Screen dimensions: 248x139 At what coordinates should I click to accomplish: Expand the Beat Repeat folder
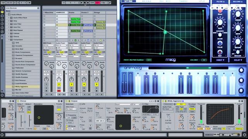point(9,30)
